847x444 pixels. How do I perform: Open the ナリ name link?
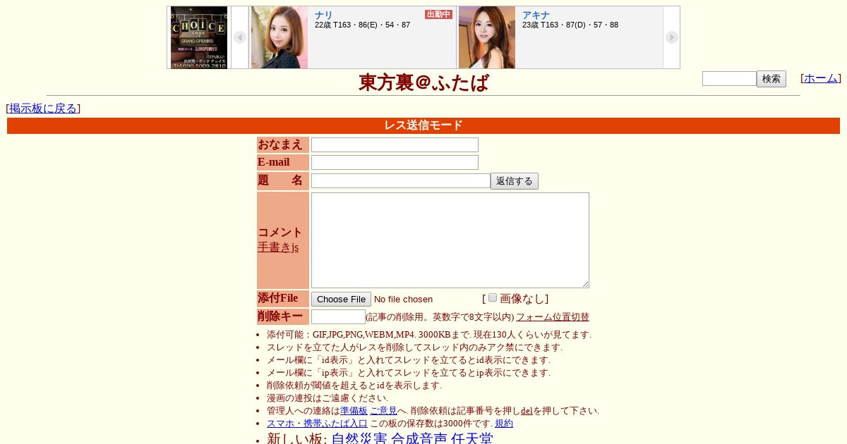(x=323, y=15)
